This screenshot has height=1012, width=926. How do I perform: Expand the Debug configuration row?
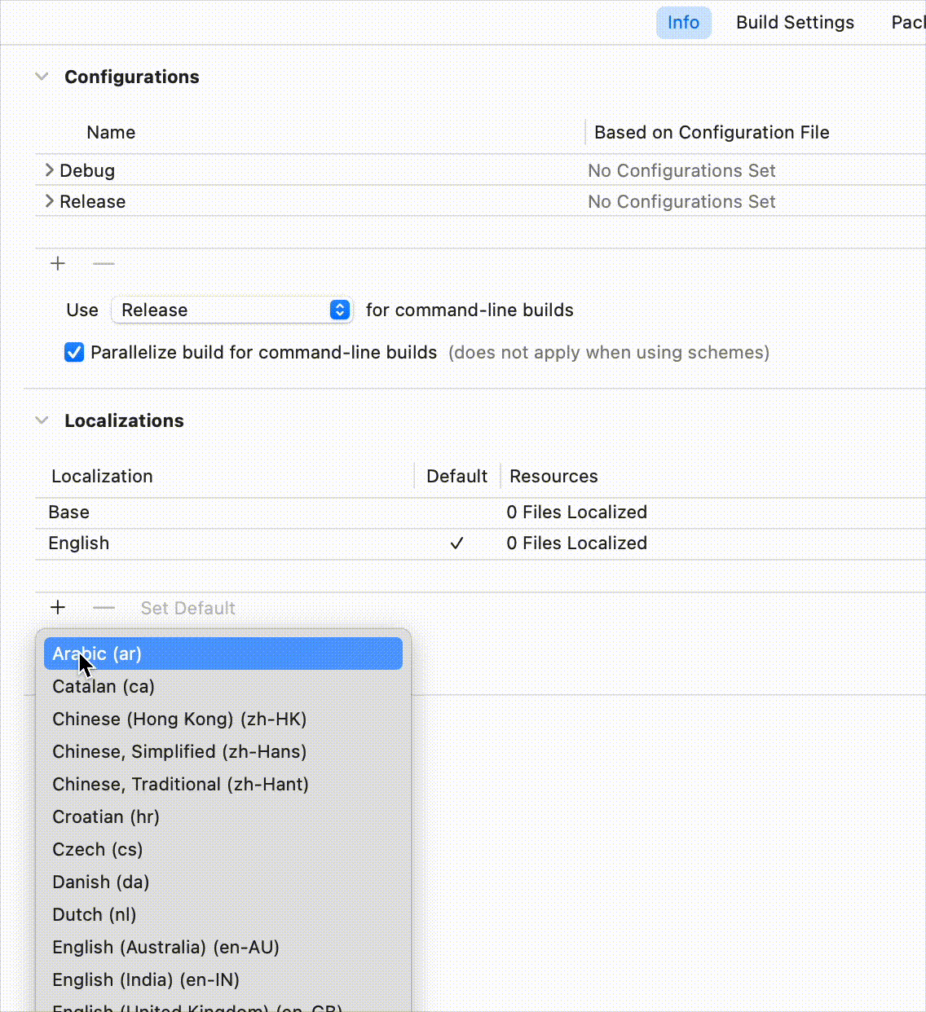50,170
